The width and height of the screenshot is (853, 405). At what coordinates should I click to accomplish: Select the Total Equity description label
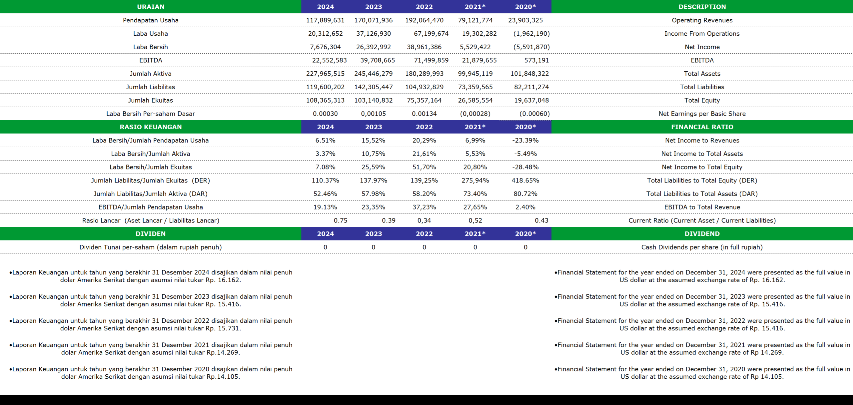[x=702, y=100]
